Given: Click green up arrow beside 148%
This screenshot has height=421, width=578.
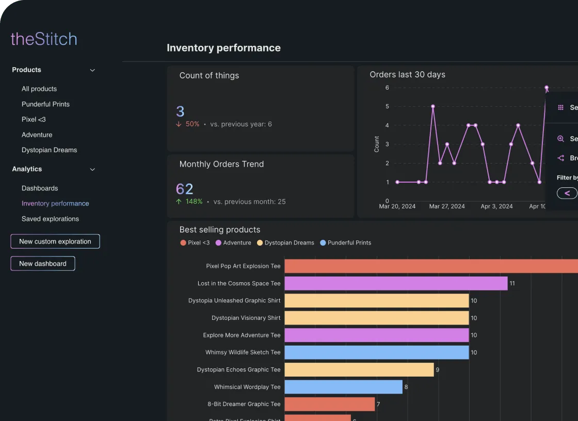Looking at the screenshot, I should click(179, 202).
